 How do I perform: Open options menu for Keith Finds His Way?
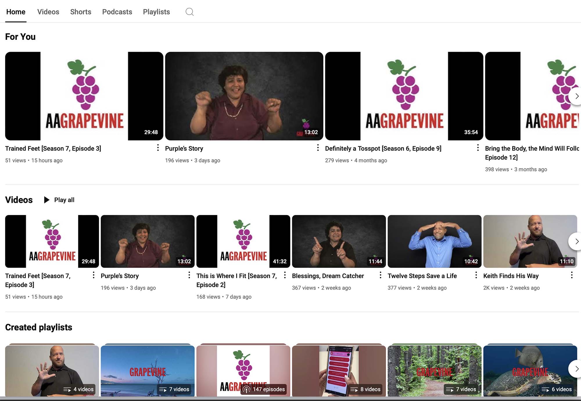coord(571,275)
